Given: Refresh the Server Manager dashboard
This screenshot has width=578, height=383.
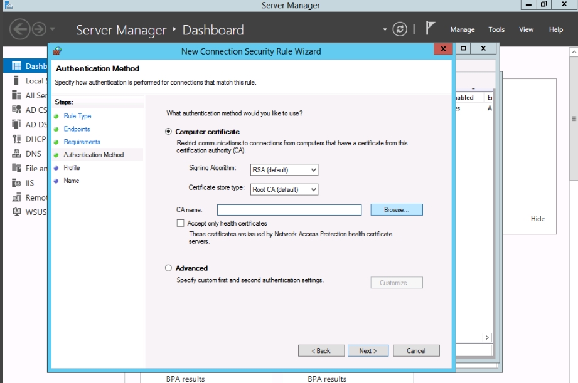Looking at the screenshot, I should tap(400, 29).
